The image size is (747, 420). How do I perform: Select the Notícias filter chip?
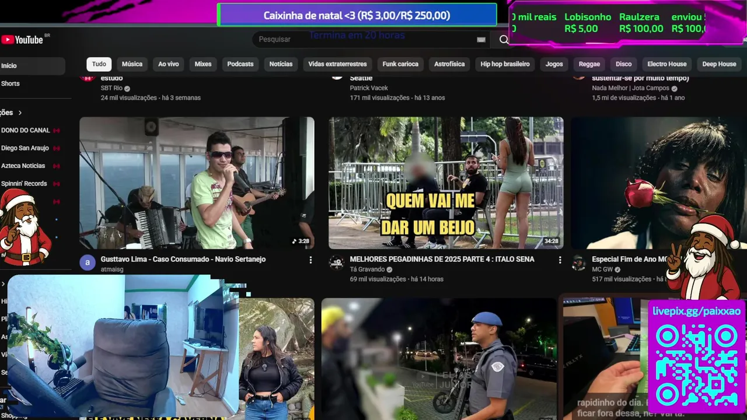click(x=281, y=64)
